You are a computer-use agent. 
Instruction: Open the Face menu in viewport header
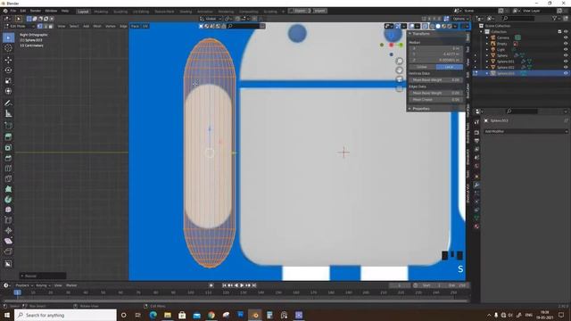[135, 26]
